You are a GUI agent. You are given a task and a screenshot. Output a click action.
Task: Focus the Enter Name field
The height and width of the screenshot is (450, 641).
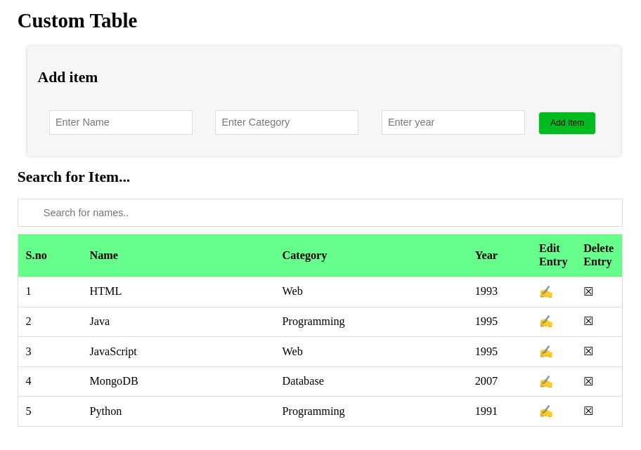pyautogui.click(x=121, y=122)
